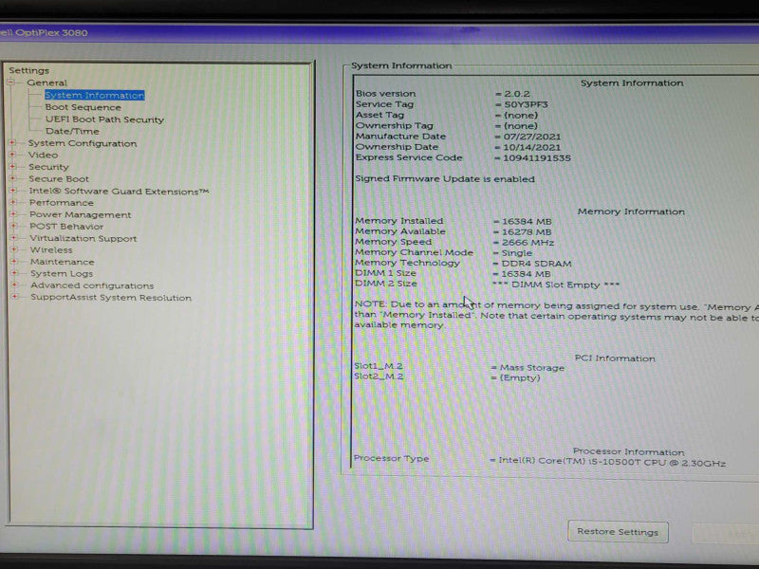Select the Security category label
759x569 pixels.
pos(48,167)
